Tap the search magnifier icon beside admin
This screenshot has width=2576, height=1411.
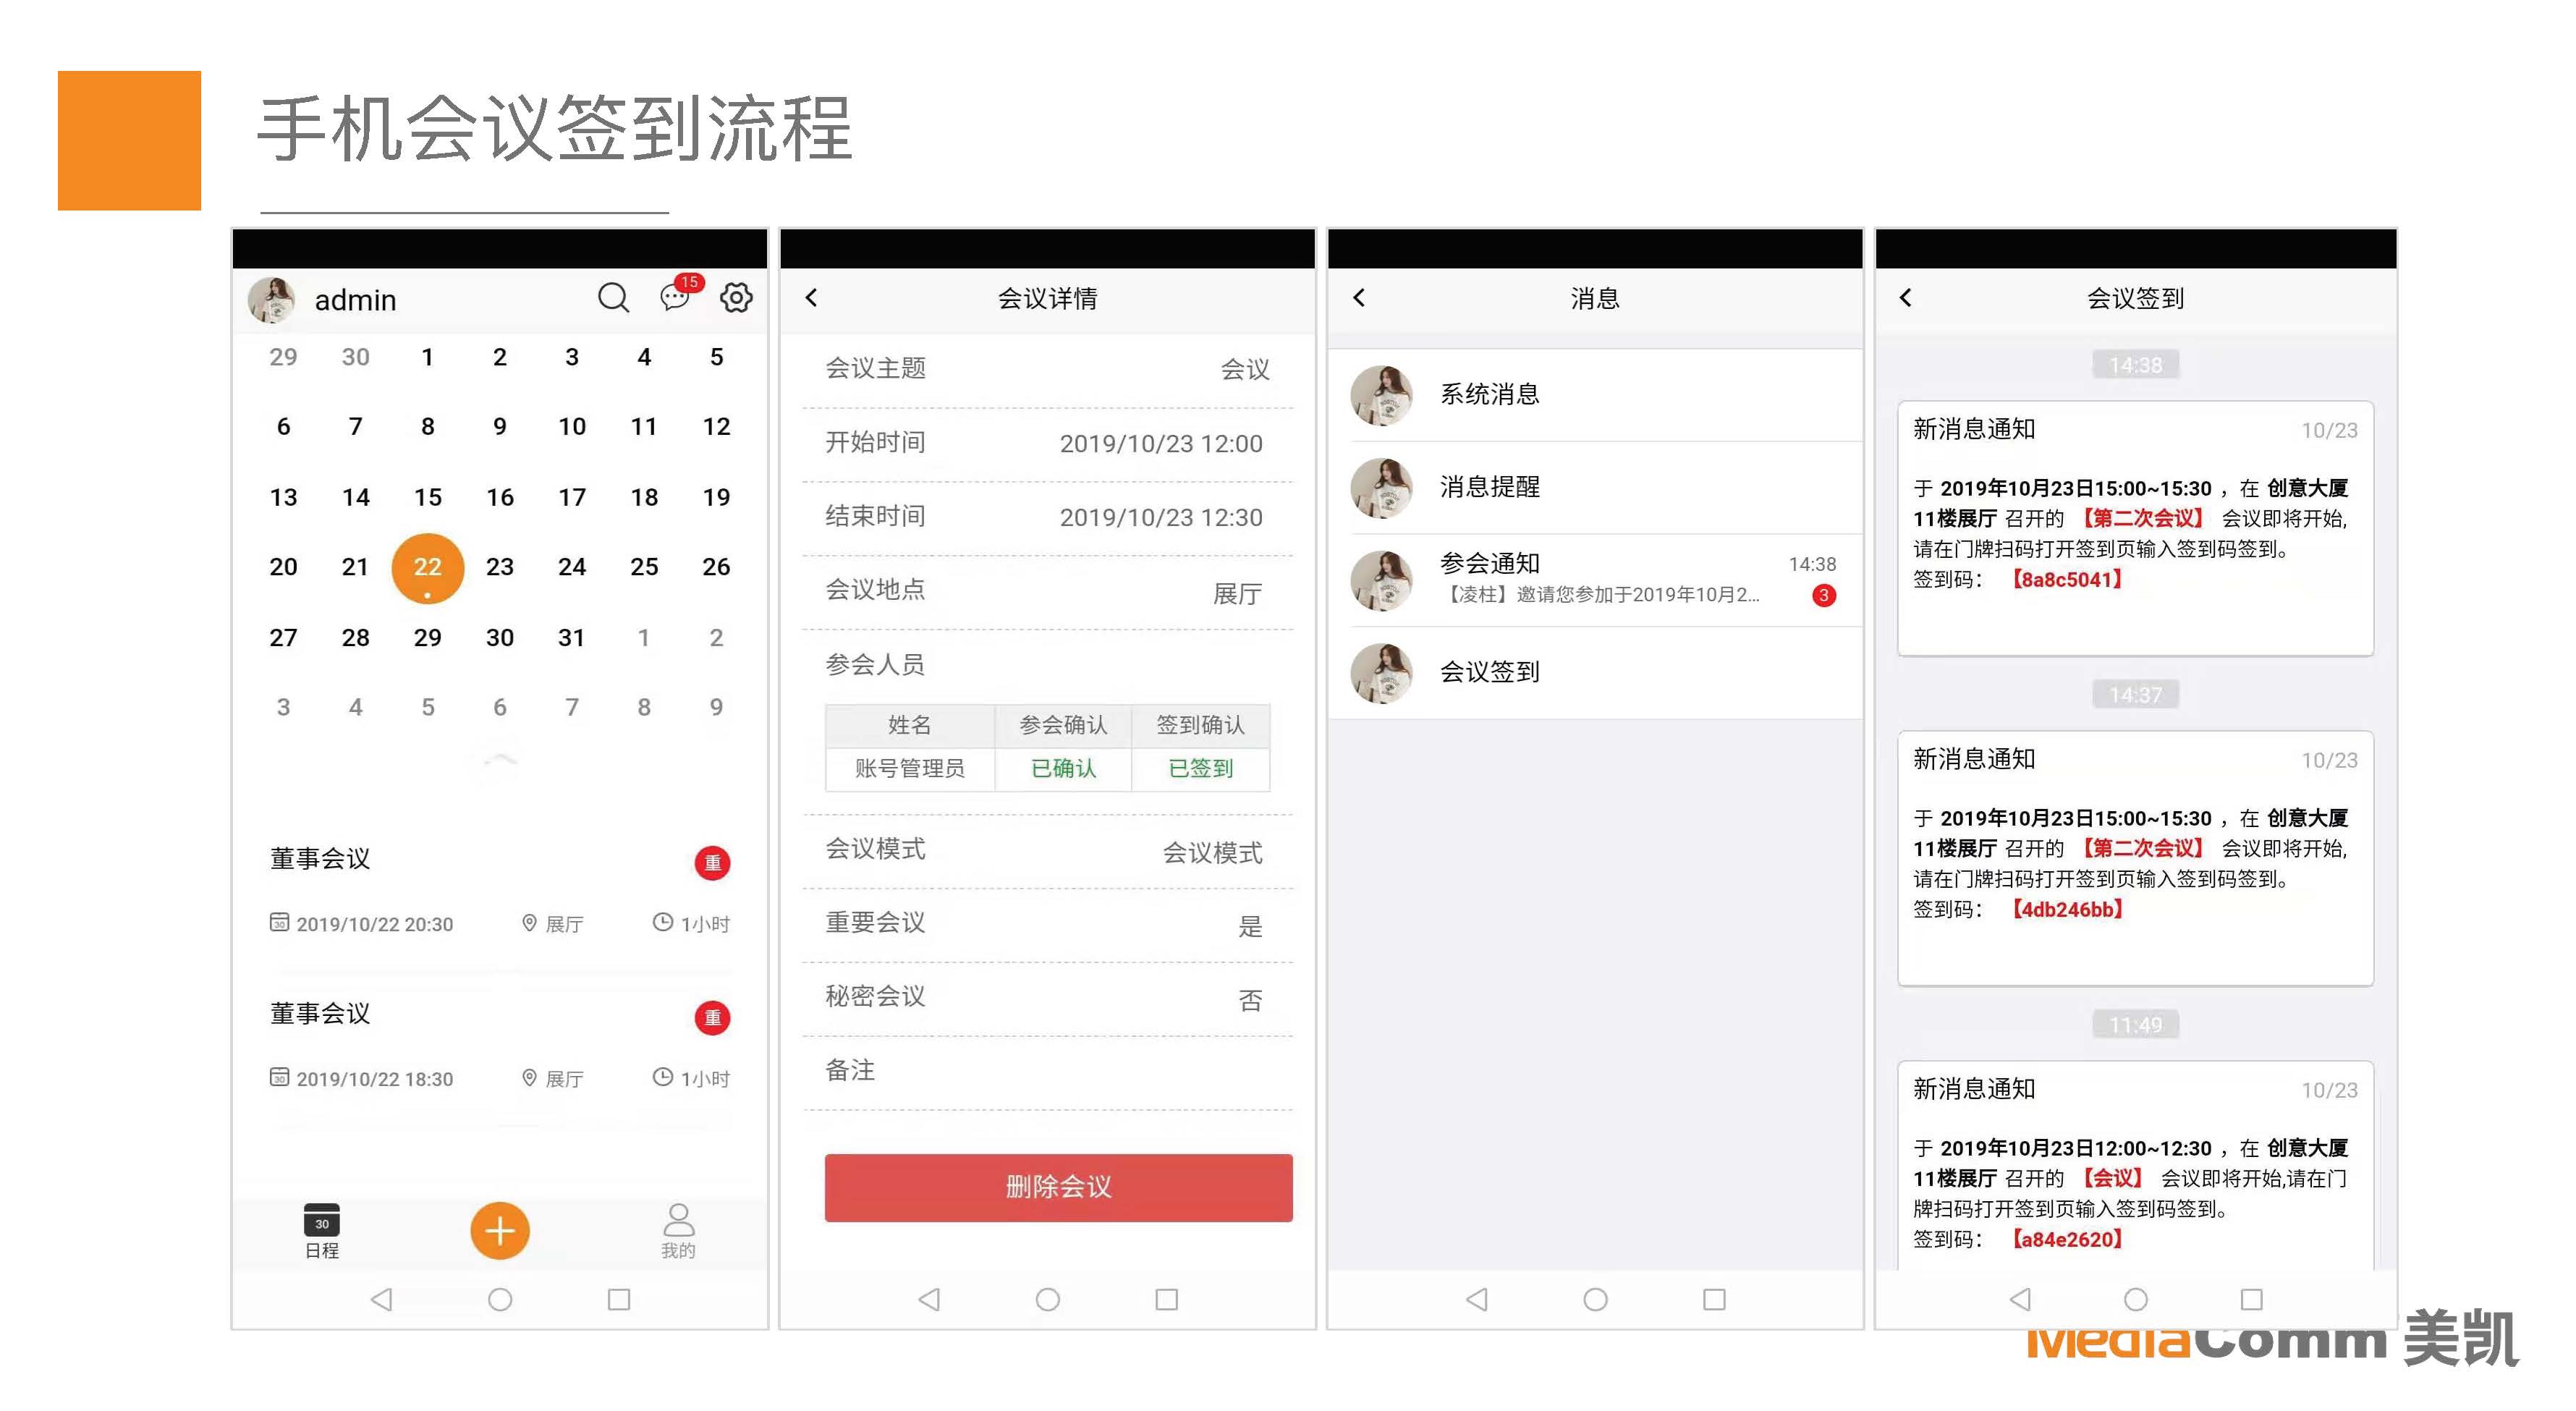click(613, 297)
